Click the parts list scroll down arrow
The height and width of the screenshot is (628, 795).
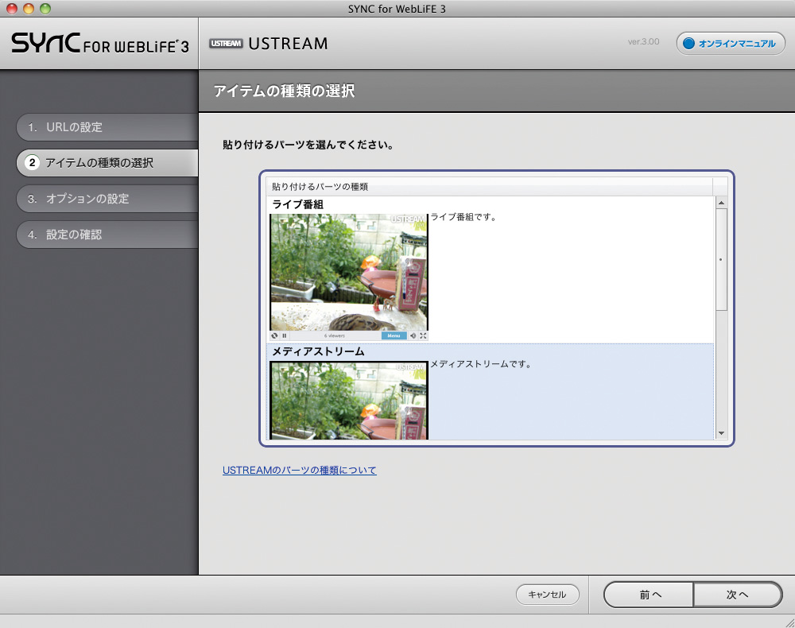[721, 433]
